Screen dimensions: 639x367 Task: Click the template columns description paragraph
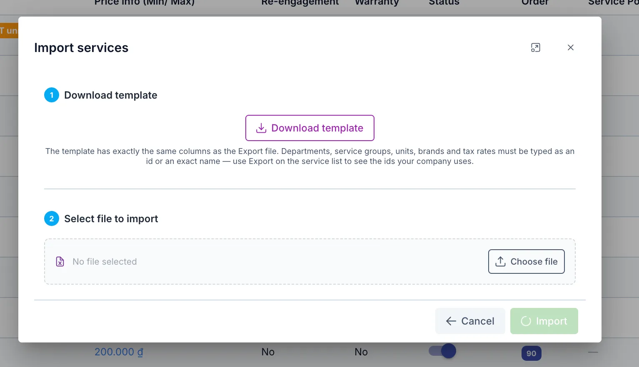pos(310,156)
